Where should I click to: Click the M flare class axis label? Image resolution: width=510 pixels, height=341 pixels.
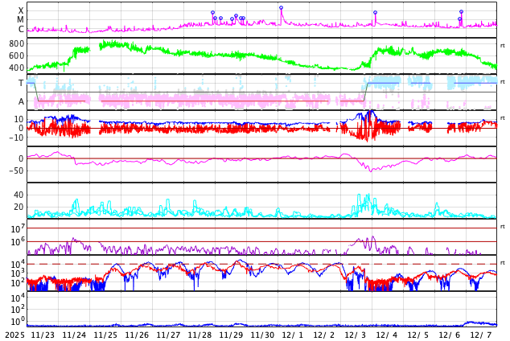(x=21, y=19)
